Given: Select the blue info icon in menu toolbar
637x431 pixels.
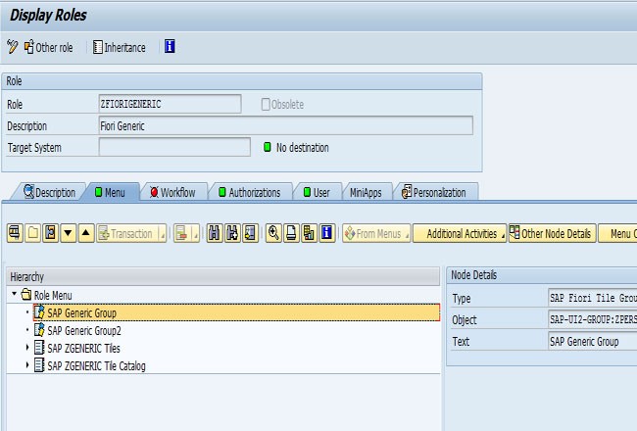Looking at the screenshot, I should [x=327, y=233].
